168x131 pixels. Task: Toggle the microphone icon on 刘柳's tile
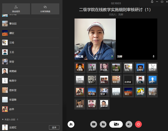pos(153,56)
